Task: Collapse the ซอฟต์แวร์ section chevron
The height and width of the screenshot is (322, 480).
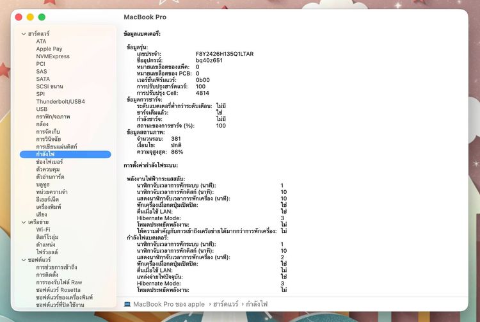Action: click(x=24, y=260)
